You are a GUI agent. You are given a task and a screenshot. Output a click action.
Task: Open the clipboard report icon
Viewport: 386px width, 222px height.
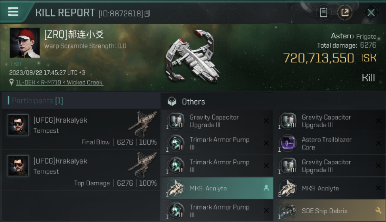[323, 13]
